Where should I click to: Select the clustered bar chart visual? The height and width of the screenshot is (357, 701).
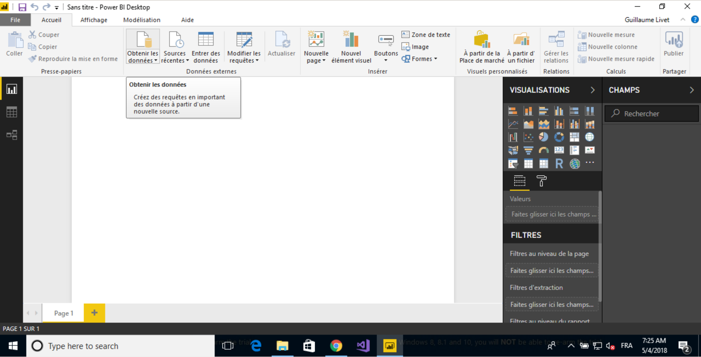(x=544, y=111)
